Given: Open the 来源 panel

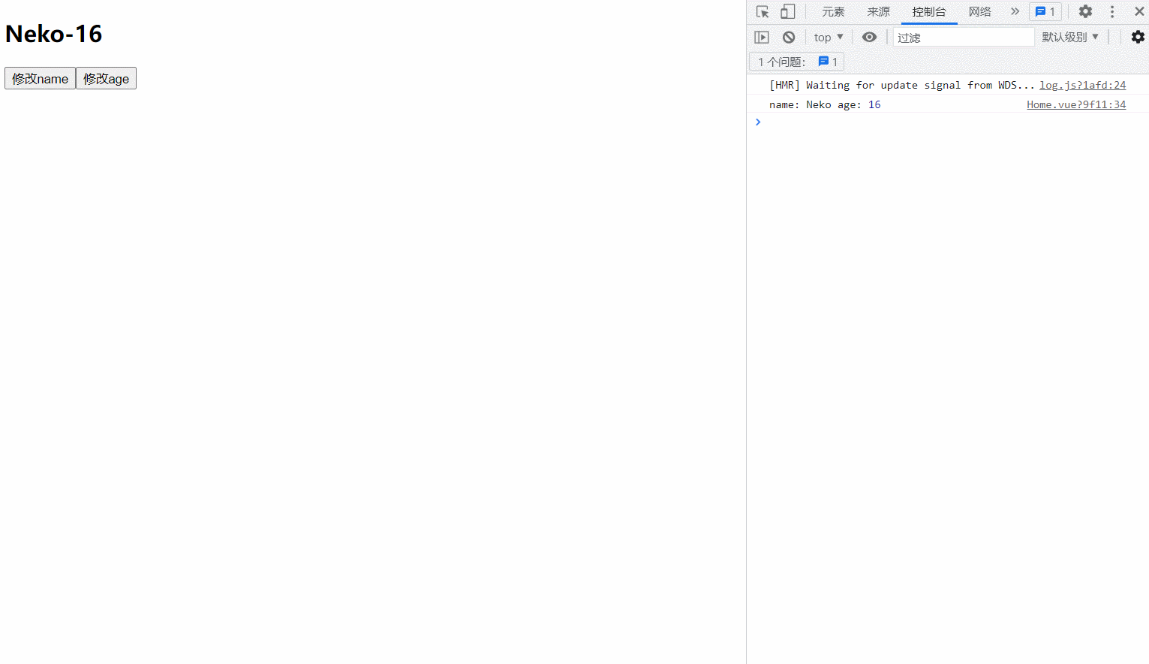Looking at the screenshot, I should 878,11.
